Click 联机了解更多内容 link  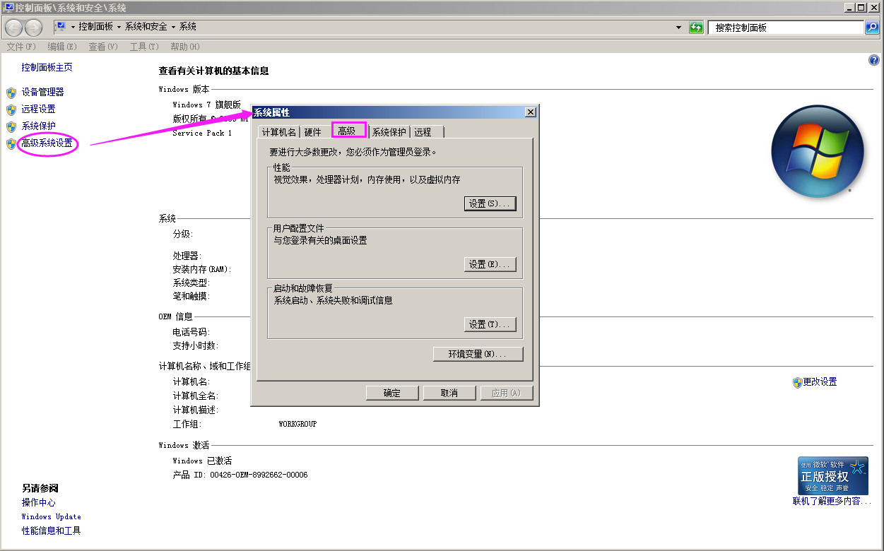tap(832, 502)
